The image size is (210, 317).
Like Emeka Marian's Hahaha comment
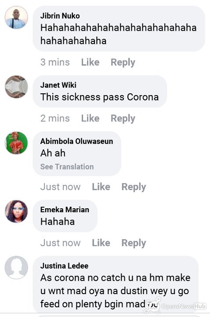pyautogui.click(x=101, y=243)
